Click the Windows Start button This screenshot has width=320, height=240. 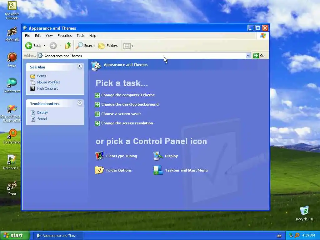pos(15,236)
